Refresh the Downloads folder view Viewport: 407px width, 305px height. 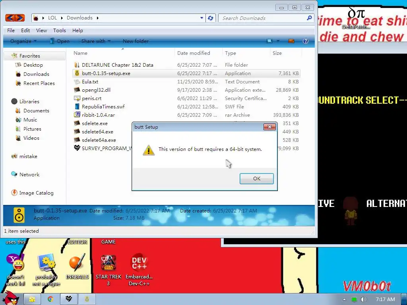click(x=211, y=18)
